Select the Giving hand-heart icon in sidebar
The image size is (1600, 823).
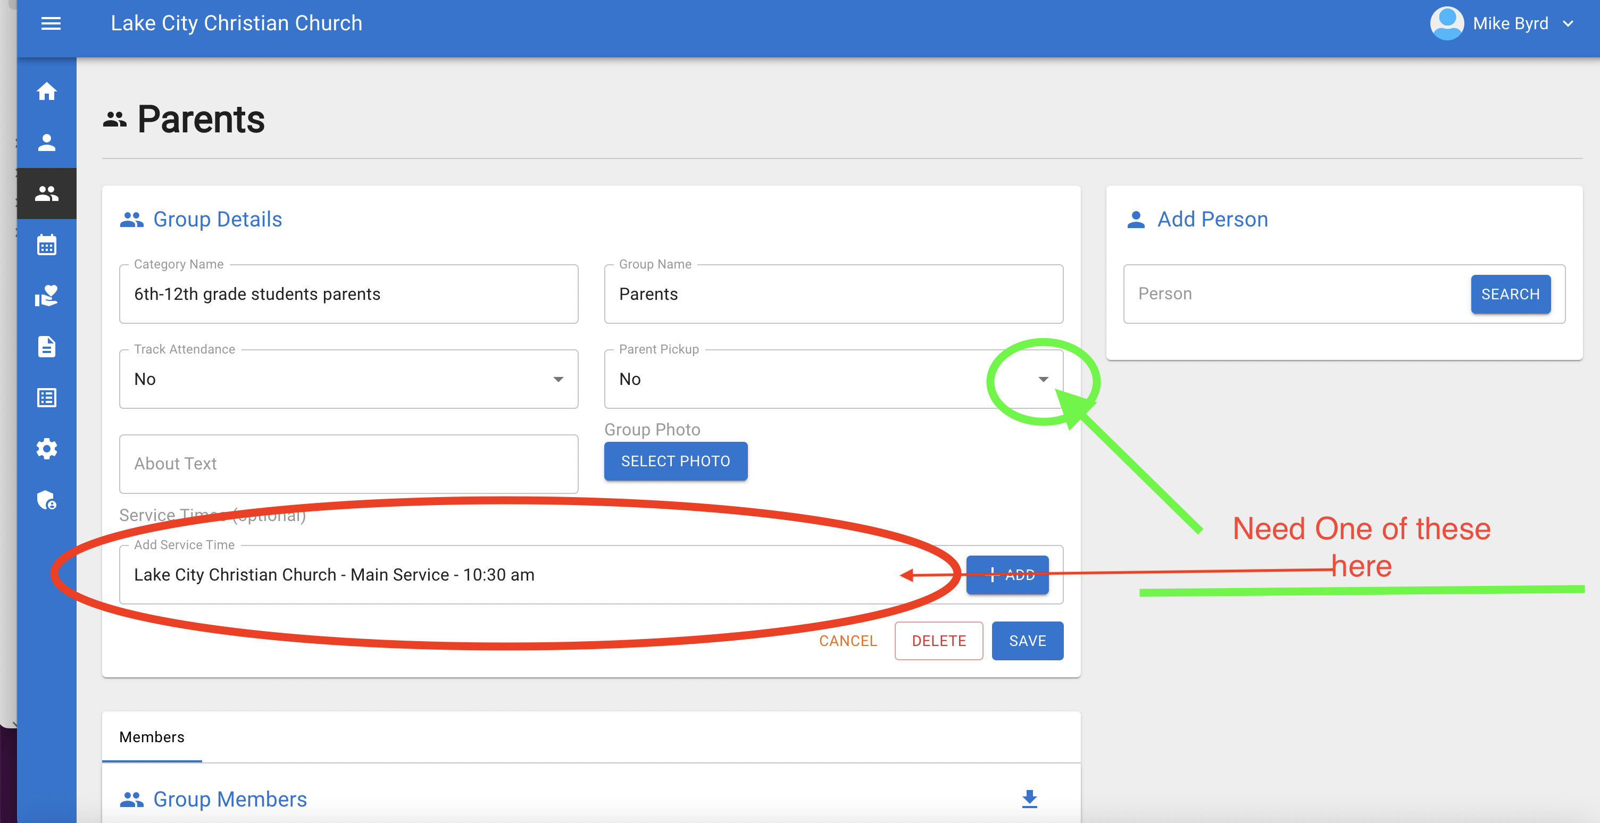click(x=47, y=296)
